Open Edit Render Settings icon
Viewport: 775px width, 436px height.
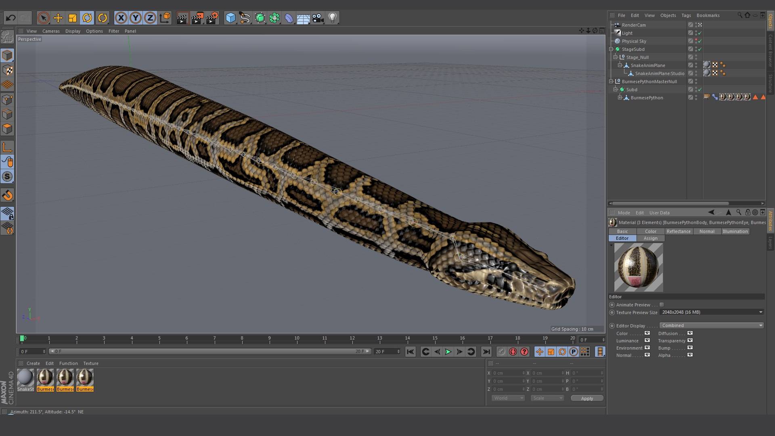[212, 18]
